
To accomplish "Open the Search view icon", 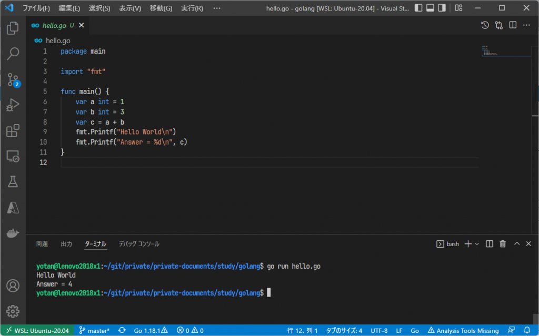I will pos(13,54).
